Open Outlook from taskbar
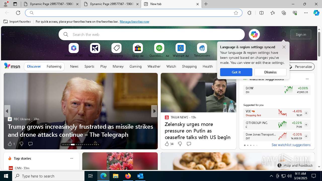Image resolution: width=322 pixels, height=181 pixels. [x=140, y=176]
